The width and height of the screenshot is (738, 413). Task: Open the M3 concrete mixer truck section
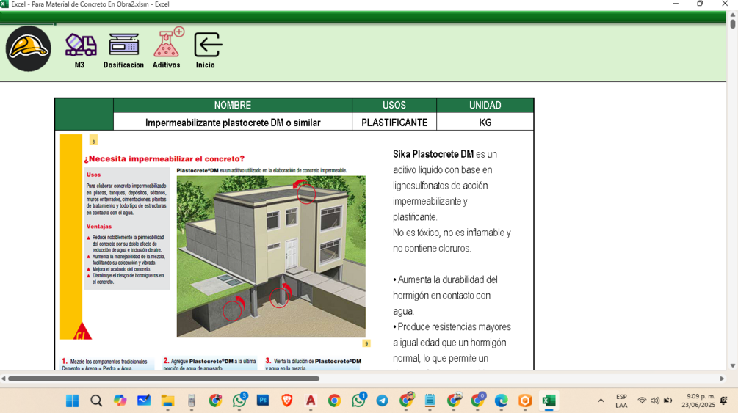coord(81,45)
